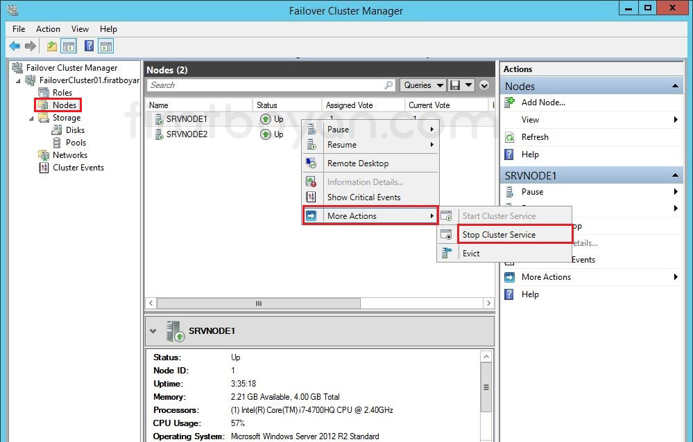
Task: Select Pools under Storage
Action: [x=76, y=143]
